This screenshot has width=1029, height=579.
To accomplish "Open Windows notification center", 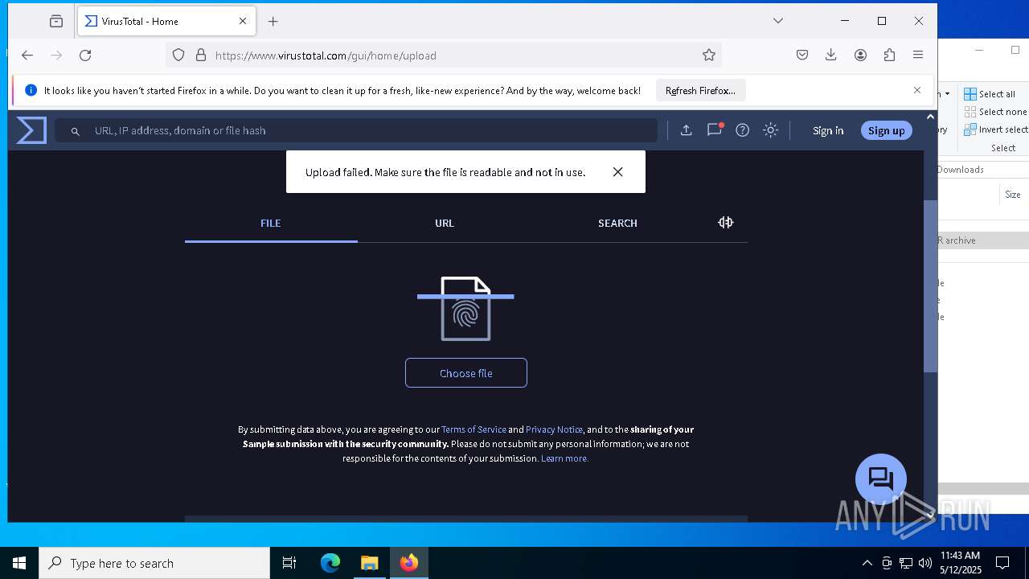I will (1002, 563).
